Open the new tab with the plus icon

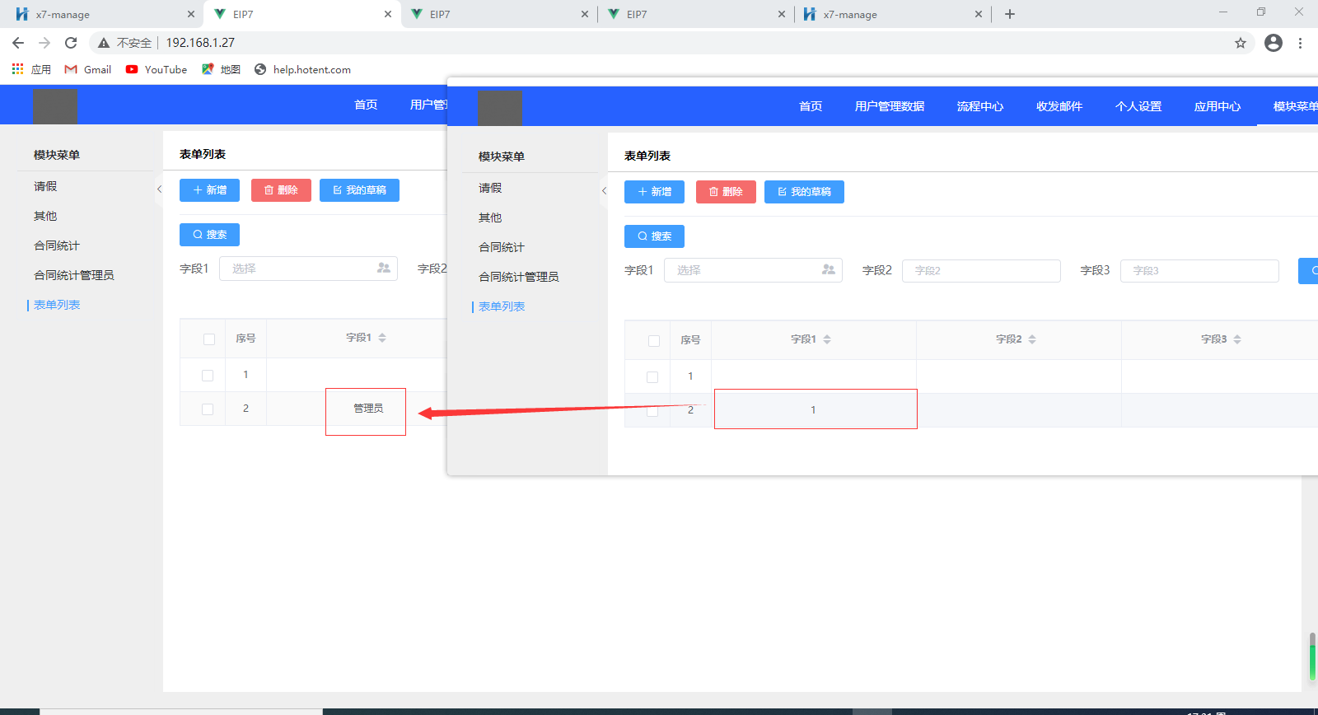(x=1010, y=14)
